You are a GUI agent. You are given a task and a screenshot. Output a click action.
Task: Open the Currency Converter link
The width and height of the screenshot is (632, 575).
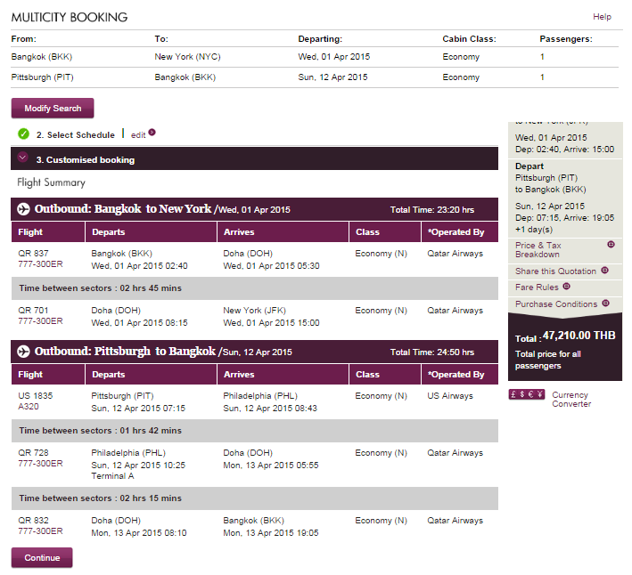(571, 399)
